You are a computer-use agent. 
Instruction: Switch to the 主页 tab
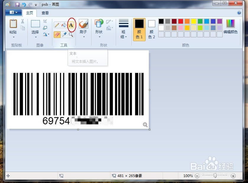[x=30, y=13]
